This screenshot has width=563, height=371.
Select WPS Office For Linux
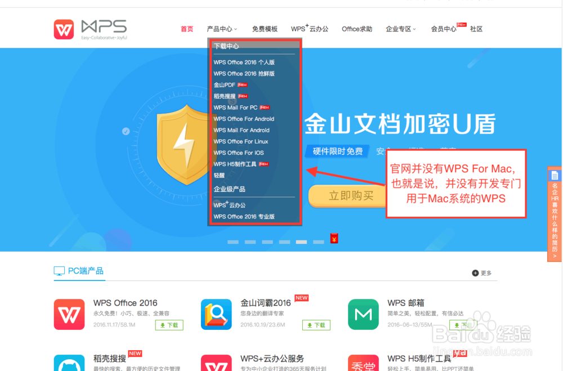[241, 141]
